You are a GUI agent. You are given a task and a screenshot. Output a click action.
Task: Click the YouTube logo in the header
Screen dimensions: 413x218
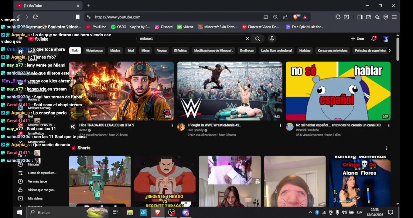coord(38,39)
